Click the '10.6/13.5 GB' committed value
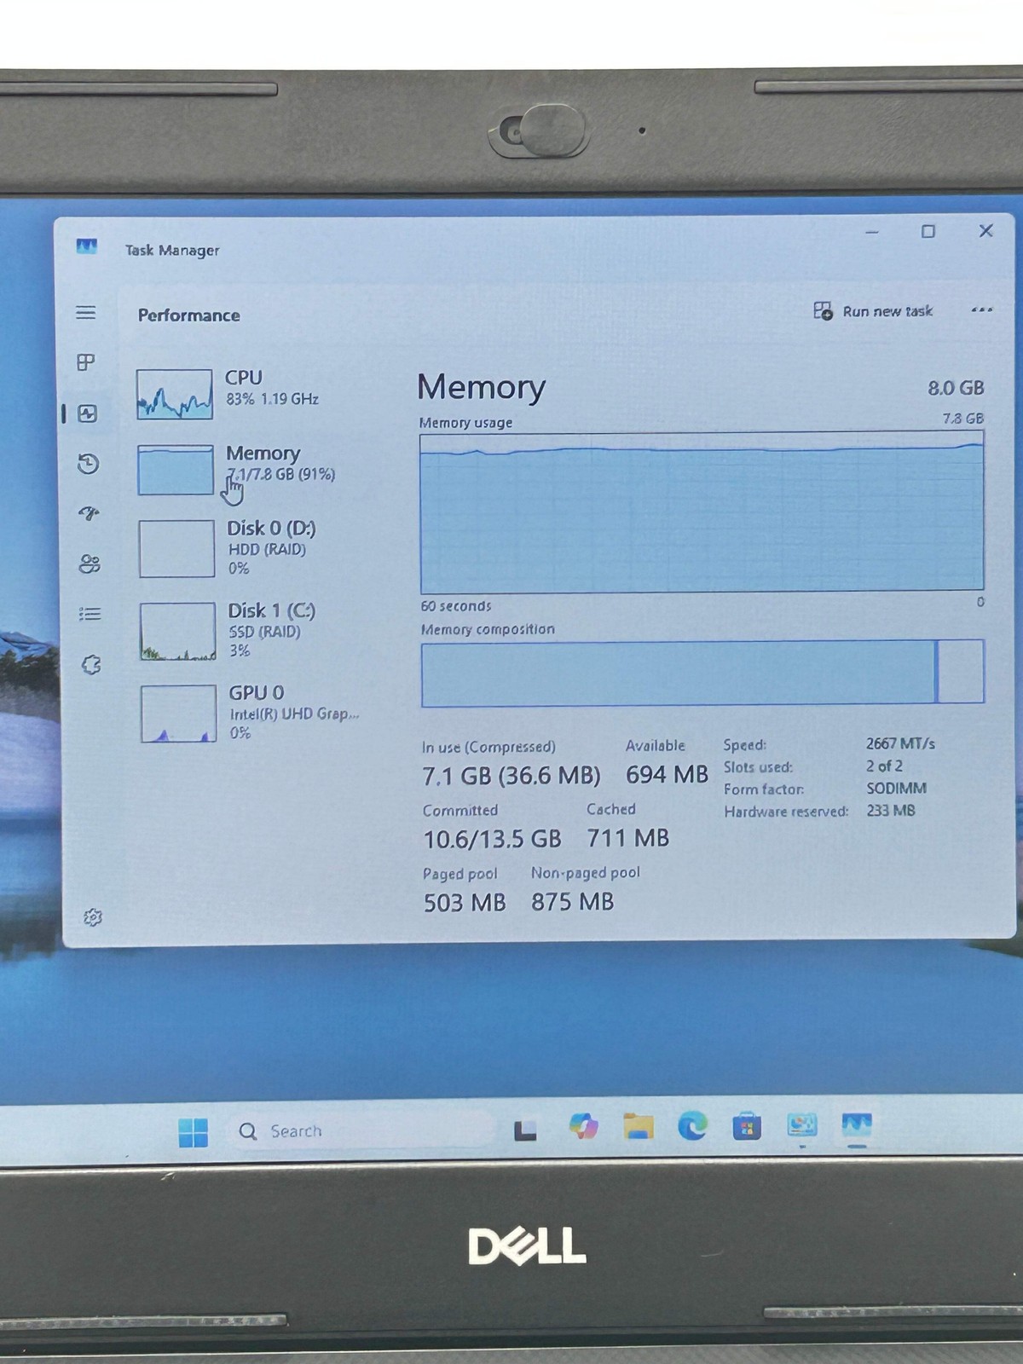Viewport: 1023px width, 1364px height. click(493, 839)
